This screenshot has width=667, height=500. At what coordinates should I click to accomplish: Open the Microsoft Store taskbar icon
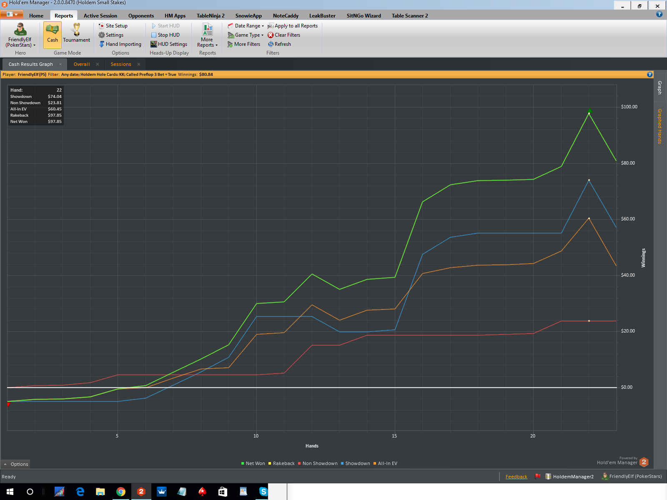(223, 492)
